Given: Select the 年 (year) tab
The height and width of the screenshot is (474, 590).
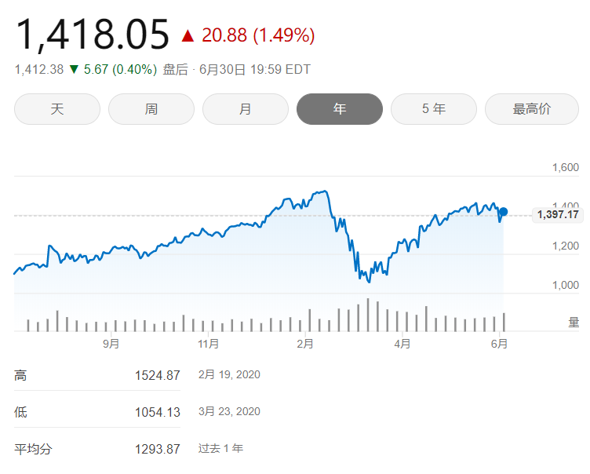Looking at the screenshot, I should 340,109.
